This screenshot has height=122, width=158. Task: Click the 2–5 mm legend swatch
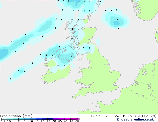click(21, 119)
